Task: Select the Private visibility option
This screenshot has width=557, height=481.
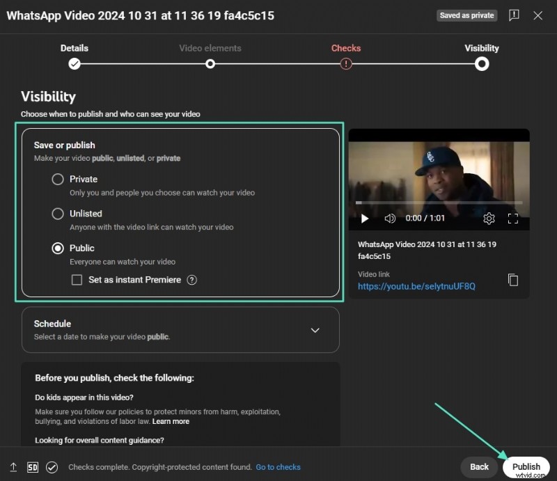Action: pyautogui.click(x=58, y=179)
